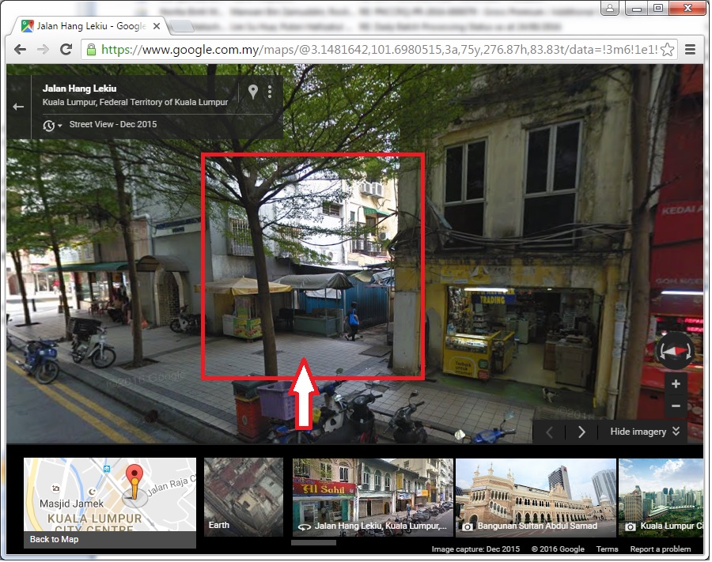Open the Report a problem link
This screenshot has height=562, width=712.
click(x=661, y=549)
